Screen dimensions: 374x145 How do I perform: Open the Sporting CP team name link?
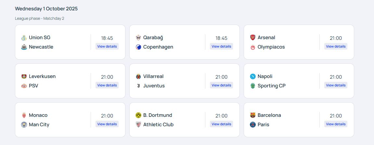(x=271, y=86)
